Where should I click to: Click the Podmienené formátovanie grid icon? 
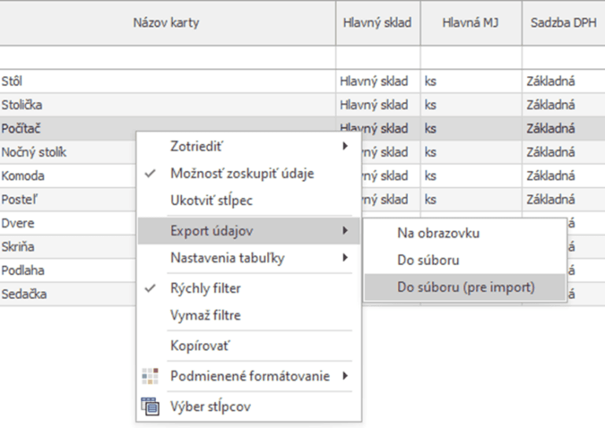[150, 377]
